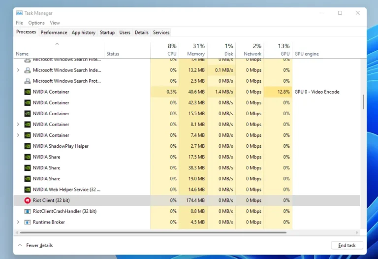Open the File menu
Viewport: 378px width, 259px height.
click(19, 23)
